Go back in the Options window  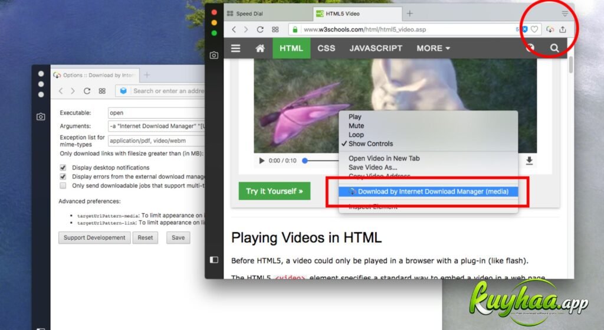point(61,91)
